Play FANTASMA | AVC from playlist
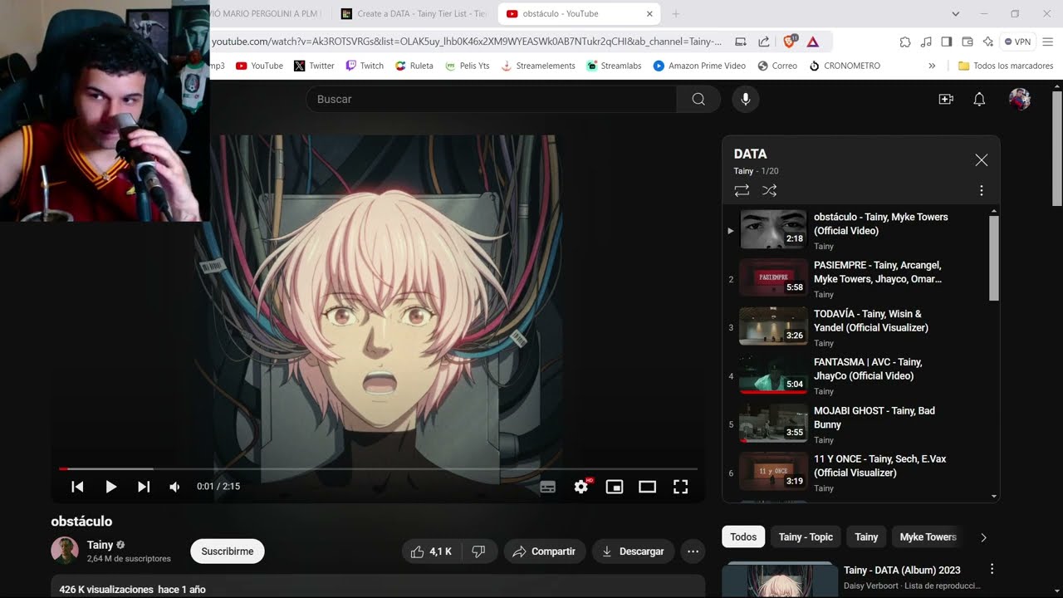Viewport: 1063px width, 598px height. tap(860, 375)
